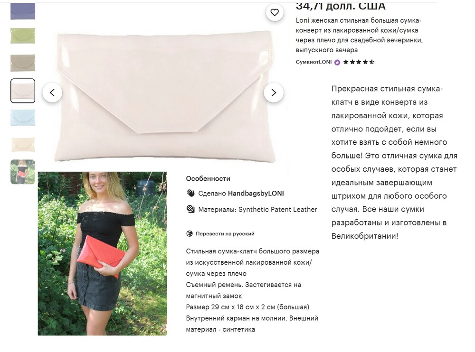
Task: Click the star rating icons
Action: coord(359,62)
